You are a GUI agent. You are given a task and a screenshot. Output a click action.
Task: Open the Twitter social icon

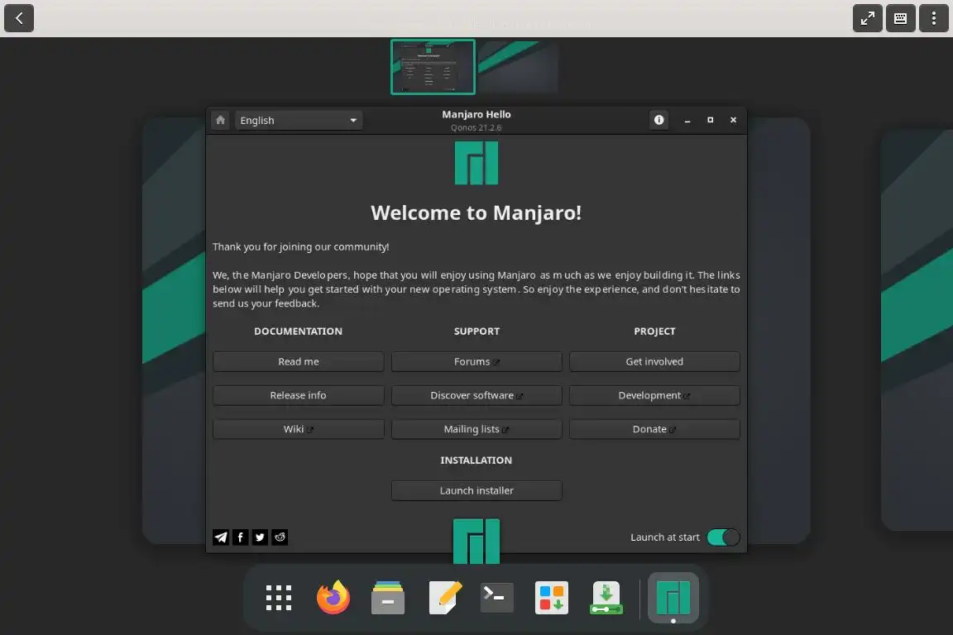tap(260, 537)
